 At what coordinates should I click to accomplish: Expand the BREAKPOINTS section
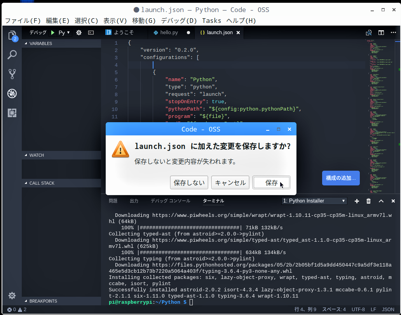[x=61, y=301]
